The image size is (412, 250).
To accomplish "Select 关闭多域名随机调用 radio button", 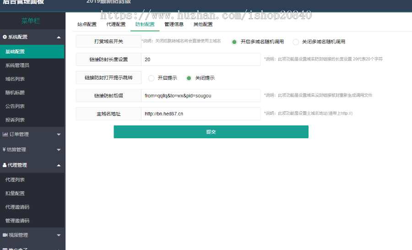I will [x=296, y=42].
